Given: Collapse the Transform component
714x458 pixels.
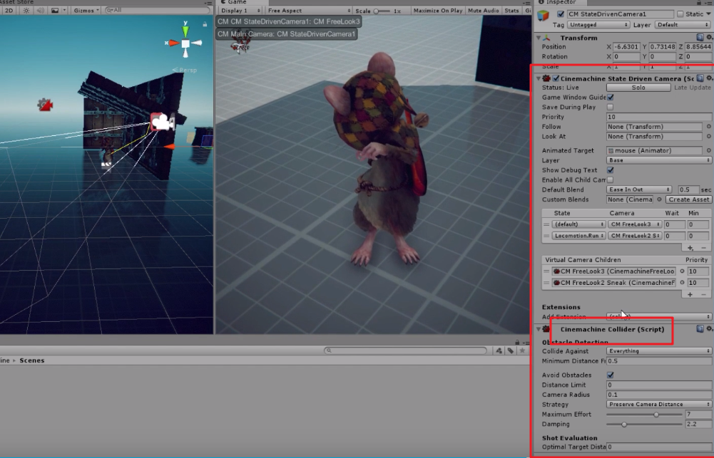Looking at the screenshot, I should [x=539, y=38].
